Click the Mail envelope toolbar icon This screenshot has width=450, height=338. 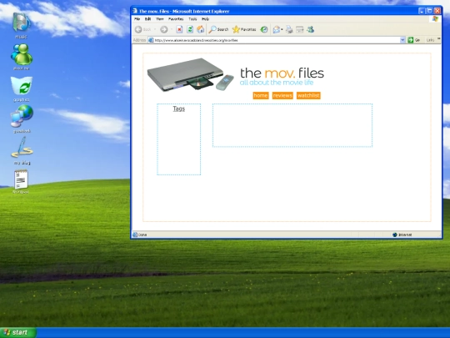[277, 29]
